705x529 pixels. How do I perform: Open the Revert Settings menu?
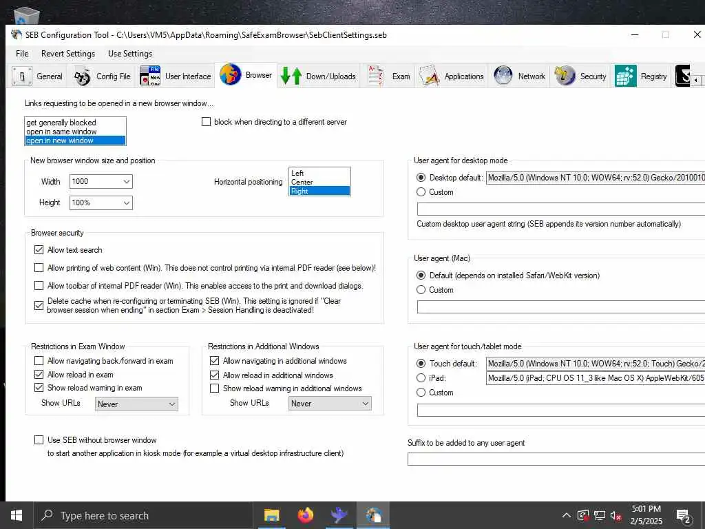click(68, 54)
